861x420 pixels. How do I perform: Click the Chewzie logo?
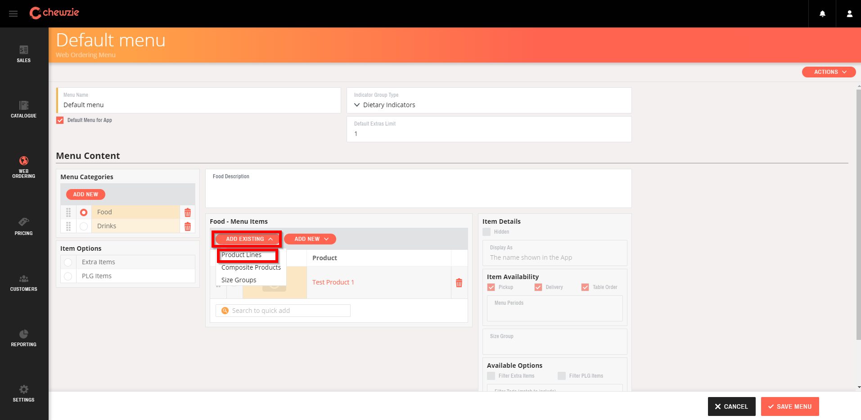coord(54,13)
